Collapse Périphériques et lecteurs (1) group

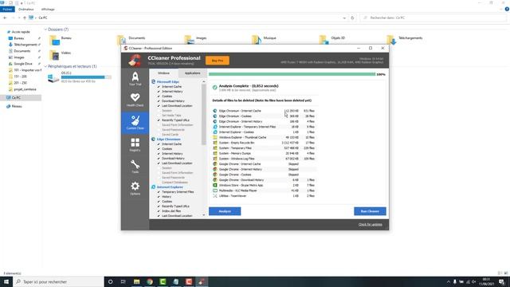(x=45, y=66)
